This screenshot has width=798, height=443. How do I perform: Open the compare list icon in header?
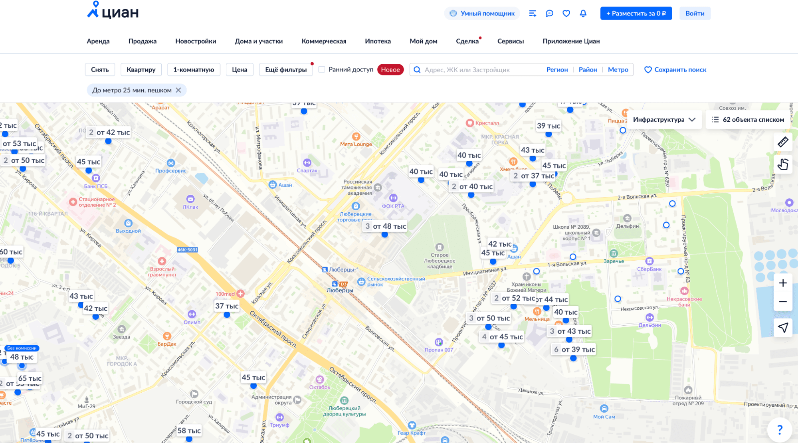[533, 14]
